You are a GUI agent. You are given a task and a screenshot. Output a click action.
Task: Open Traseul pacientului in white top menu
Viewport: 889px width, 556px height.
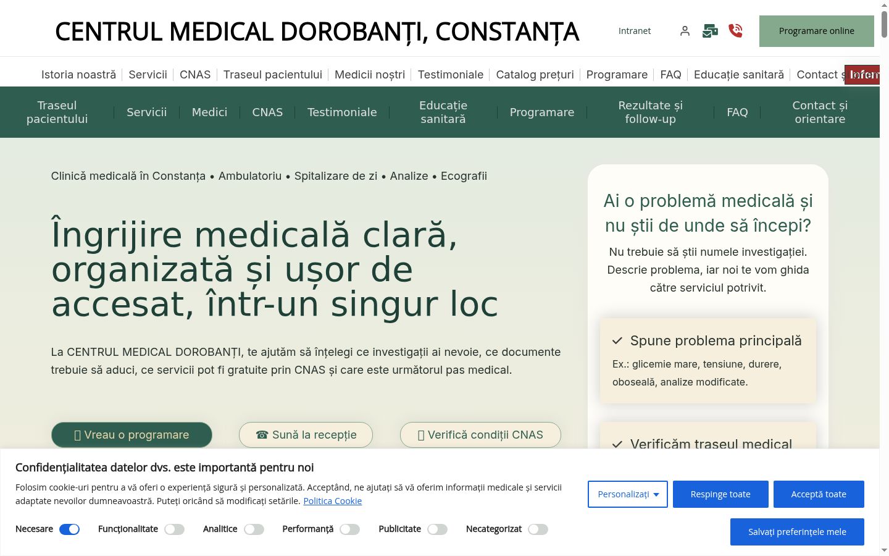point(273,75)
